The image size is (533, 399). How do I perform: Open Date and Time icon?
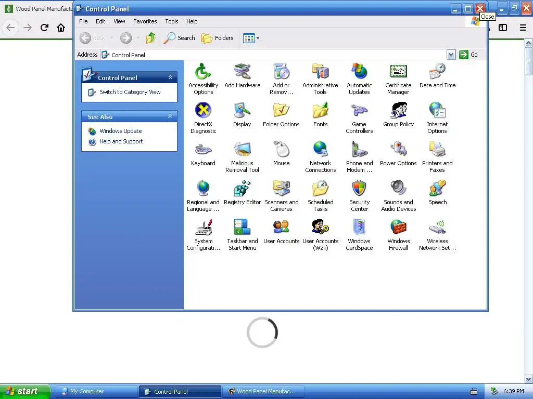tap(437, 75)
